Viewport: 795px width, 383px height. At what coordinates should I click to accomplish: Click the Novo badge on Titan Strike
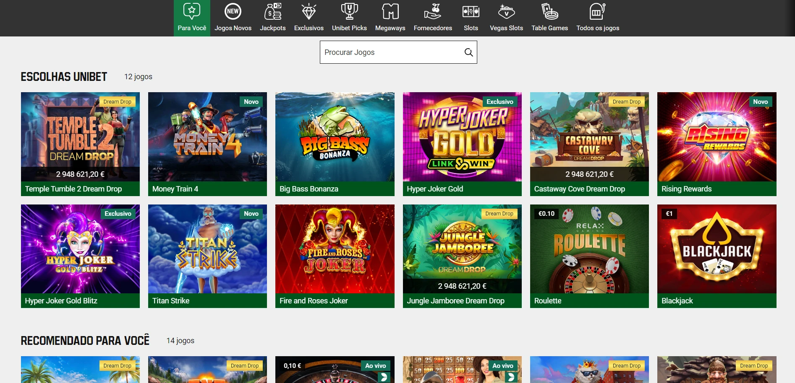(x=251, y=214)
